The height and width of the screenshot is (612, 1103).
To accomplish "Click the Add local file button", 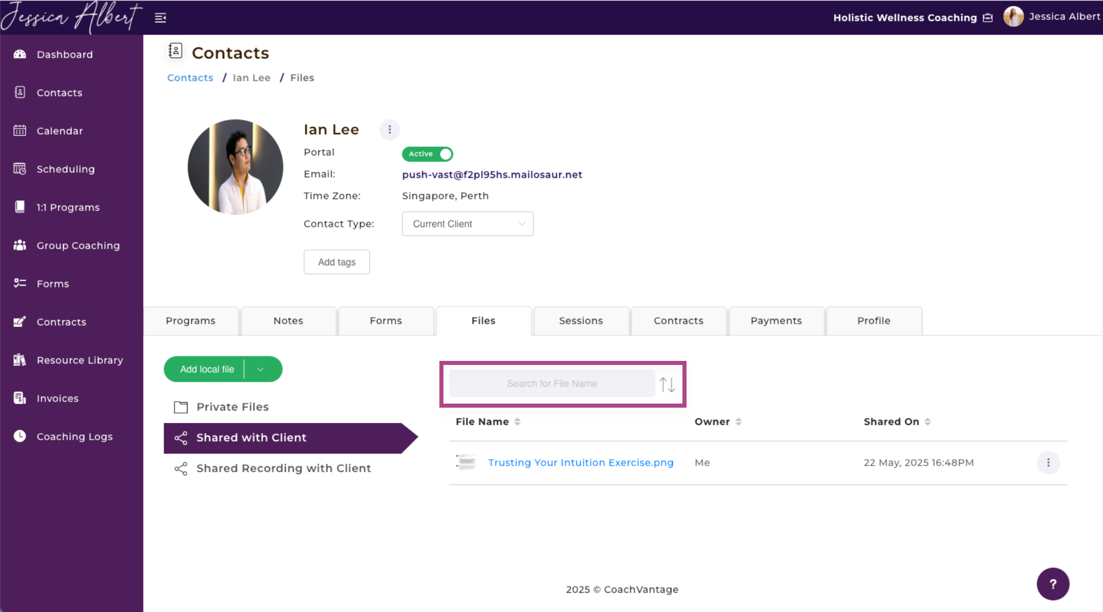I will pyautogui.click(x=206, y=370).
